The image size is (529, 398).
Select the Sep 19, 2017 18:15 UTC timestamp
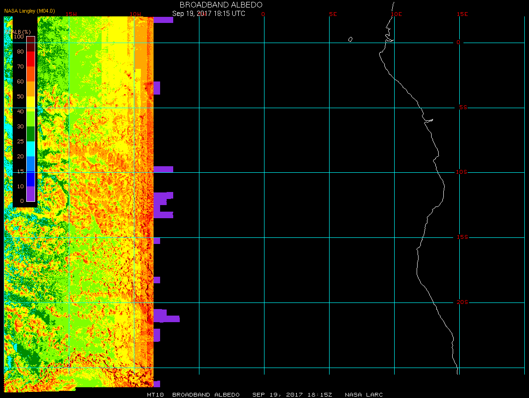(x=209, y=14)
